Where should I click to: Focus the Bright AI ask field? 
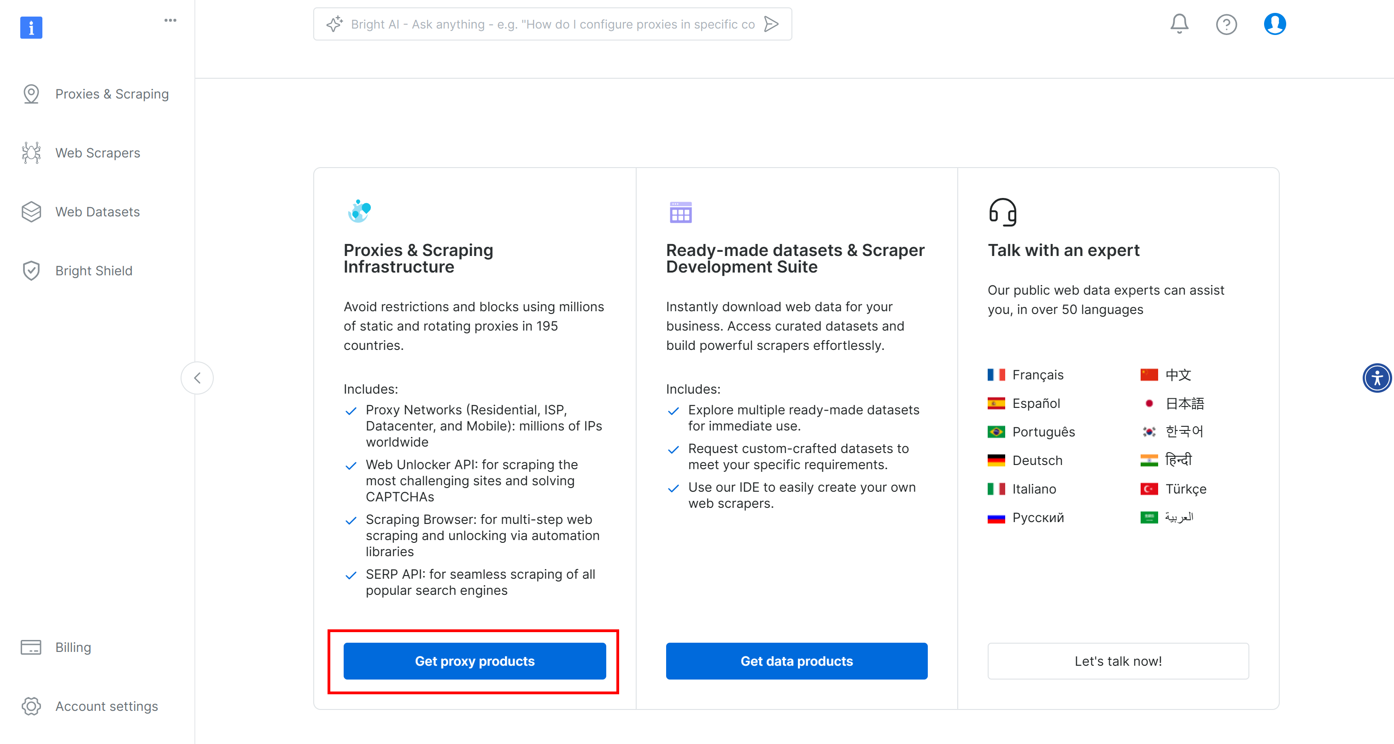coord(552,24)
